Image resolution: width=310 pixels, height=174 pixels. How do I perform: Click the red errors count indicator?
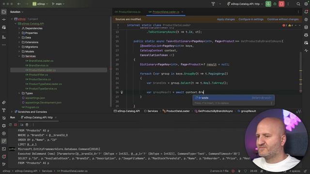point(285,25)
